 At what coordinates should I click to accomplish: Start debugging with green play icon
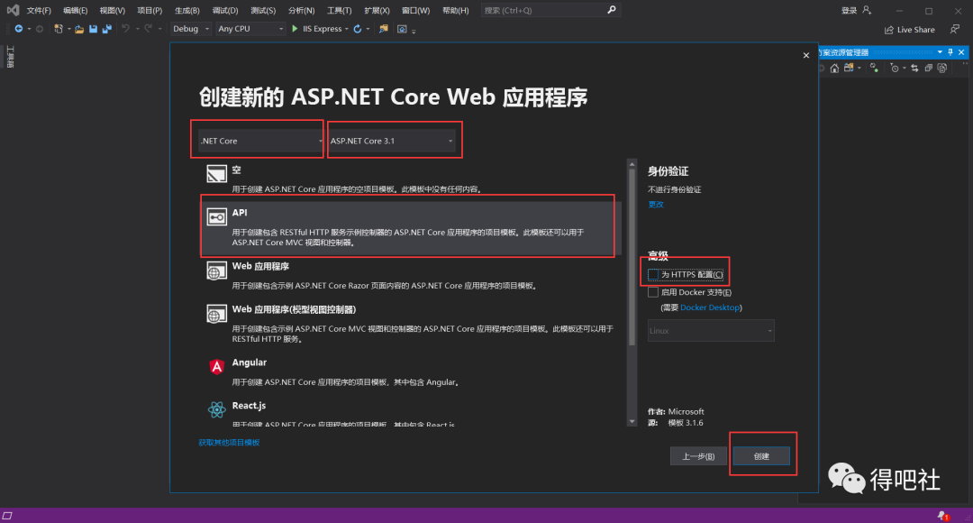coord(295,29)
